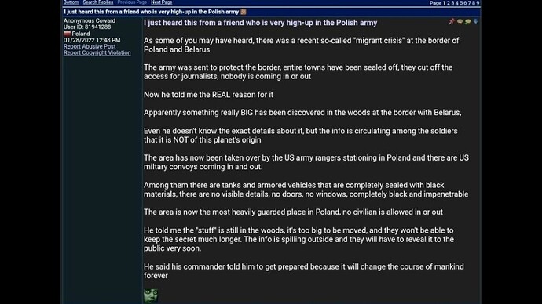Click the tan speech bubble reply icon
Screen dimensions: 542x304
(460, 21)
